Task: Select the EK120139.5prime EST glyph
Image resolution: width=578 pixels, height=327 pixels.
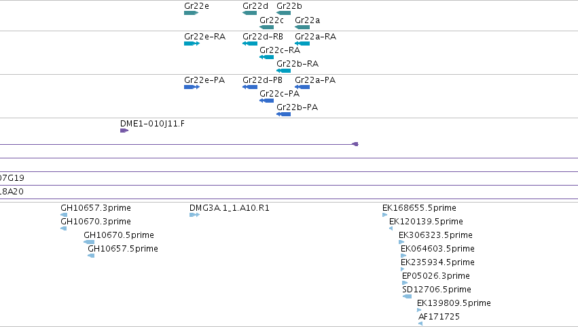Action: pos(391,228)
